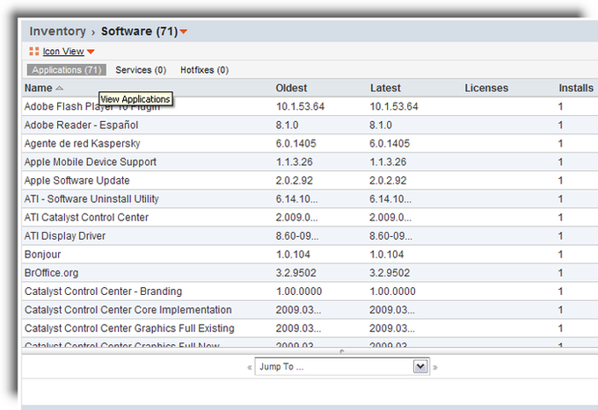This screenshot has height=410, width=598.
Task: Click Installs count for Bonjour row
Action: (x=561, y=255)
